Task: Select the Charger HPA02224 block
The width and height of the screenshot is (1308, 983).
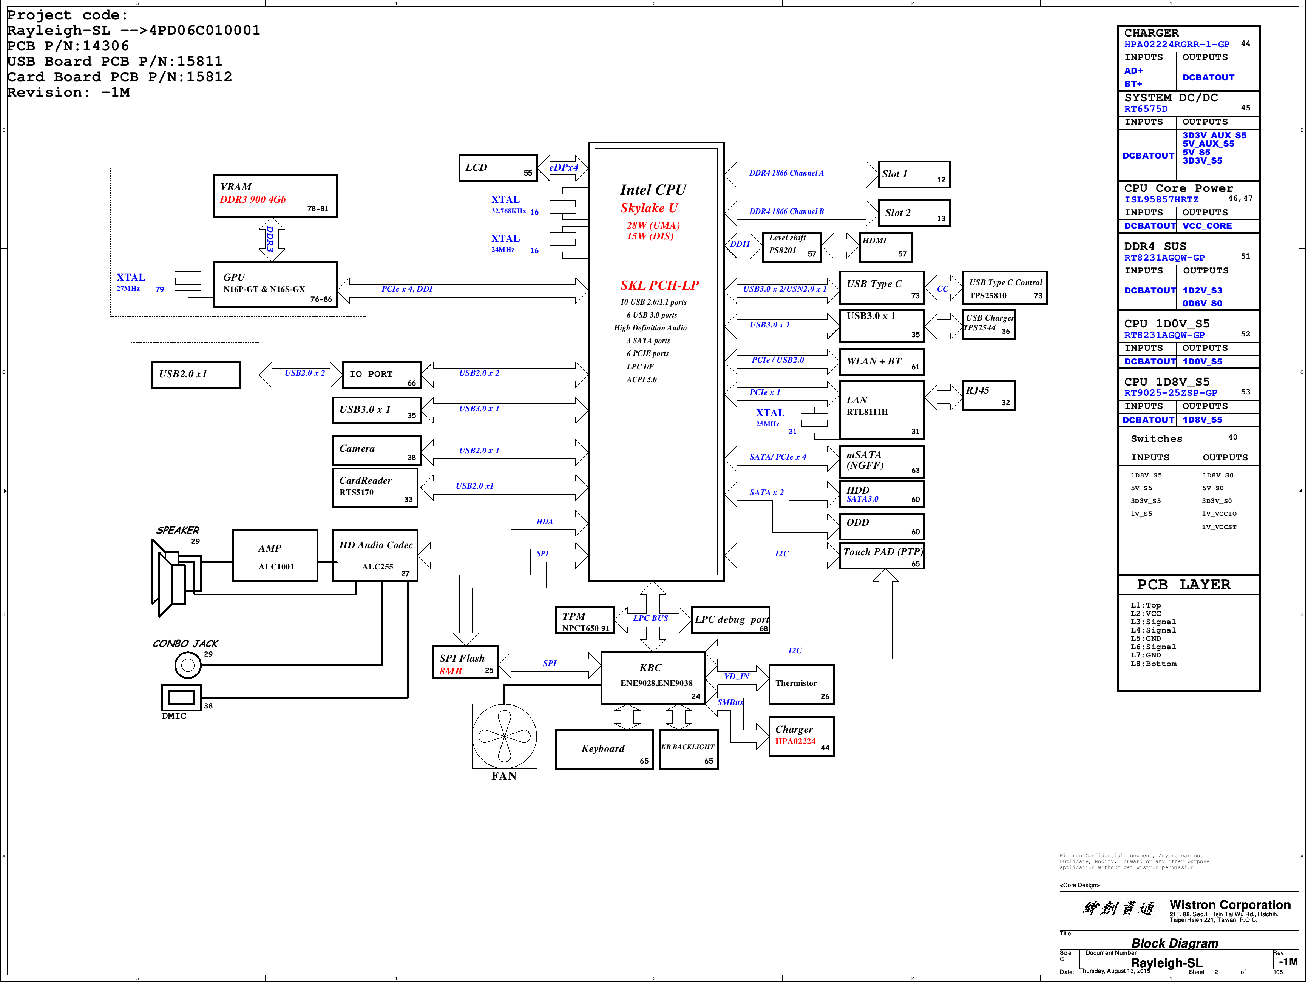Action: tap(801, 736)
